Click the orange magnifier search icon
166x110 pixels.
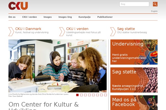155,4
